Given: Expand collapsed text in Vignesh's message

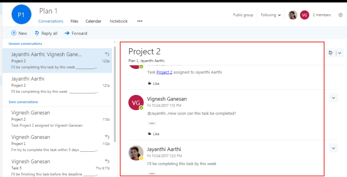Looking at the screenshot, I should (x=152, y=123).
